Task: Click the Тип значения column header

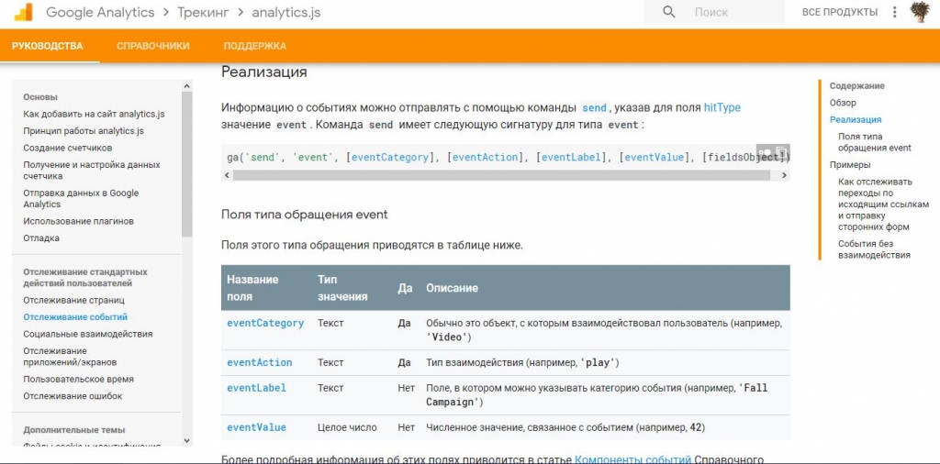Action: 342,288
